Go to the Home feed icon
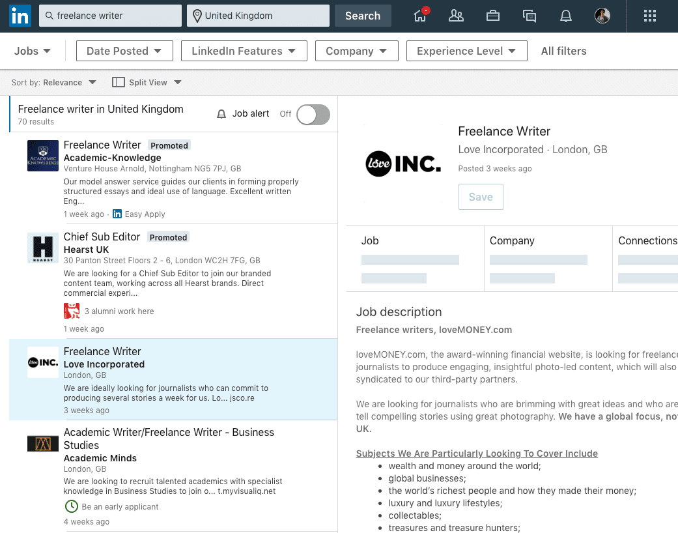678x533 pixels. (420, 16)
